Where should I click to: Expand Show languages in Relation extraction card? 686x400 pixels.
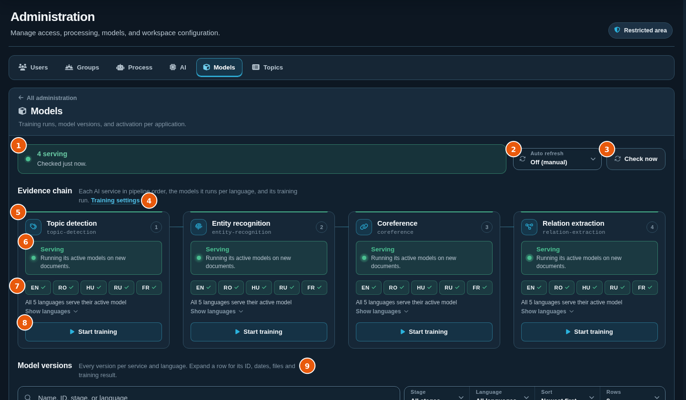pos(547,311)
